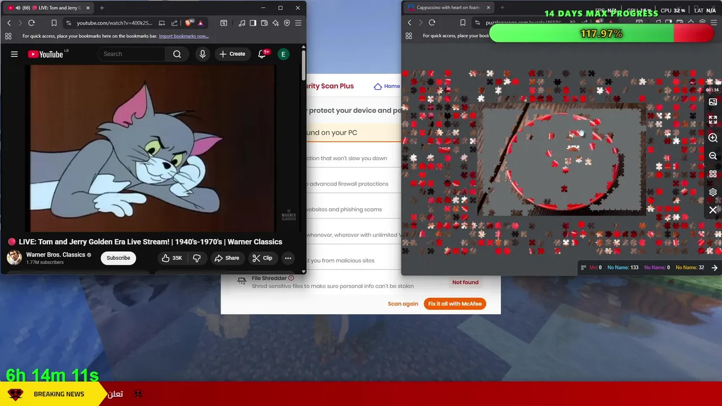Image resolution: width=722 pixels, height=406 pixels.
Task: Click the share icon in YouTube address bar
Action: click(x=174, y=23)
